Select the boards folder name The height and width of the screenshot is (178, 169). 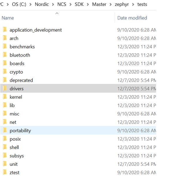click(17, 63)
